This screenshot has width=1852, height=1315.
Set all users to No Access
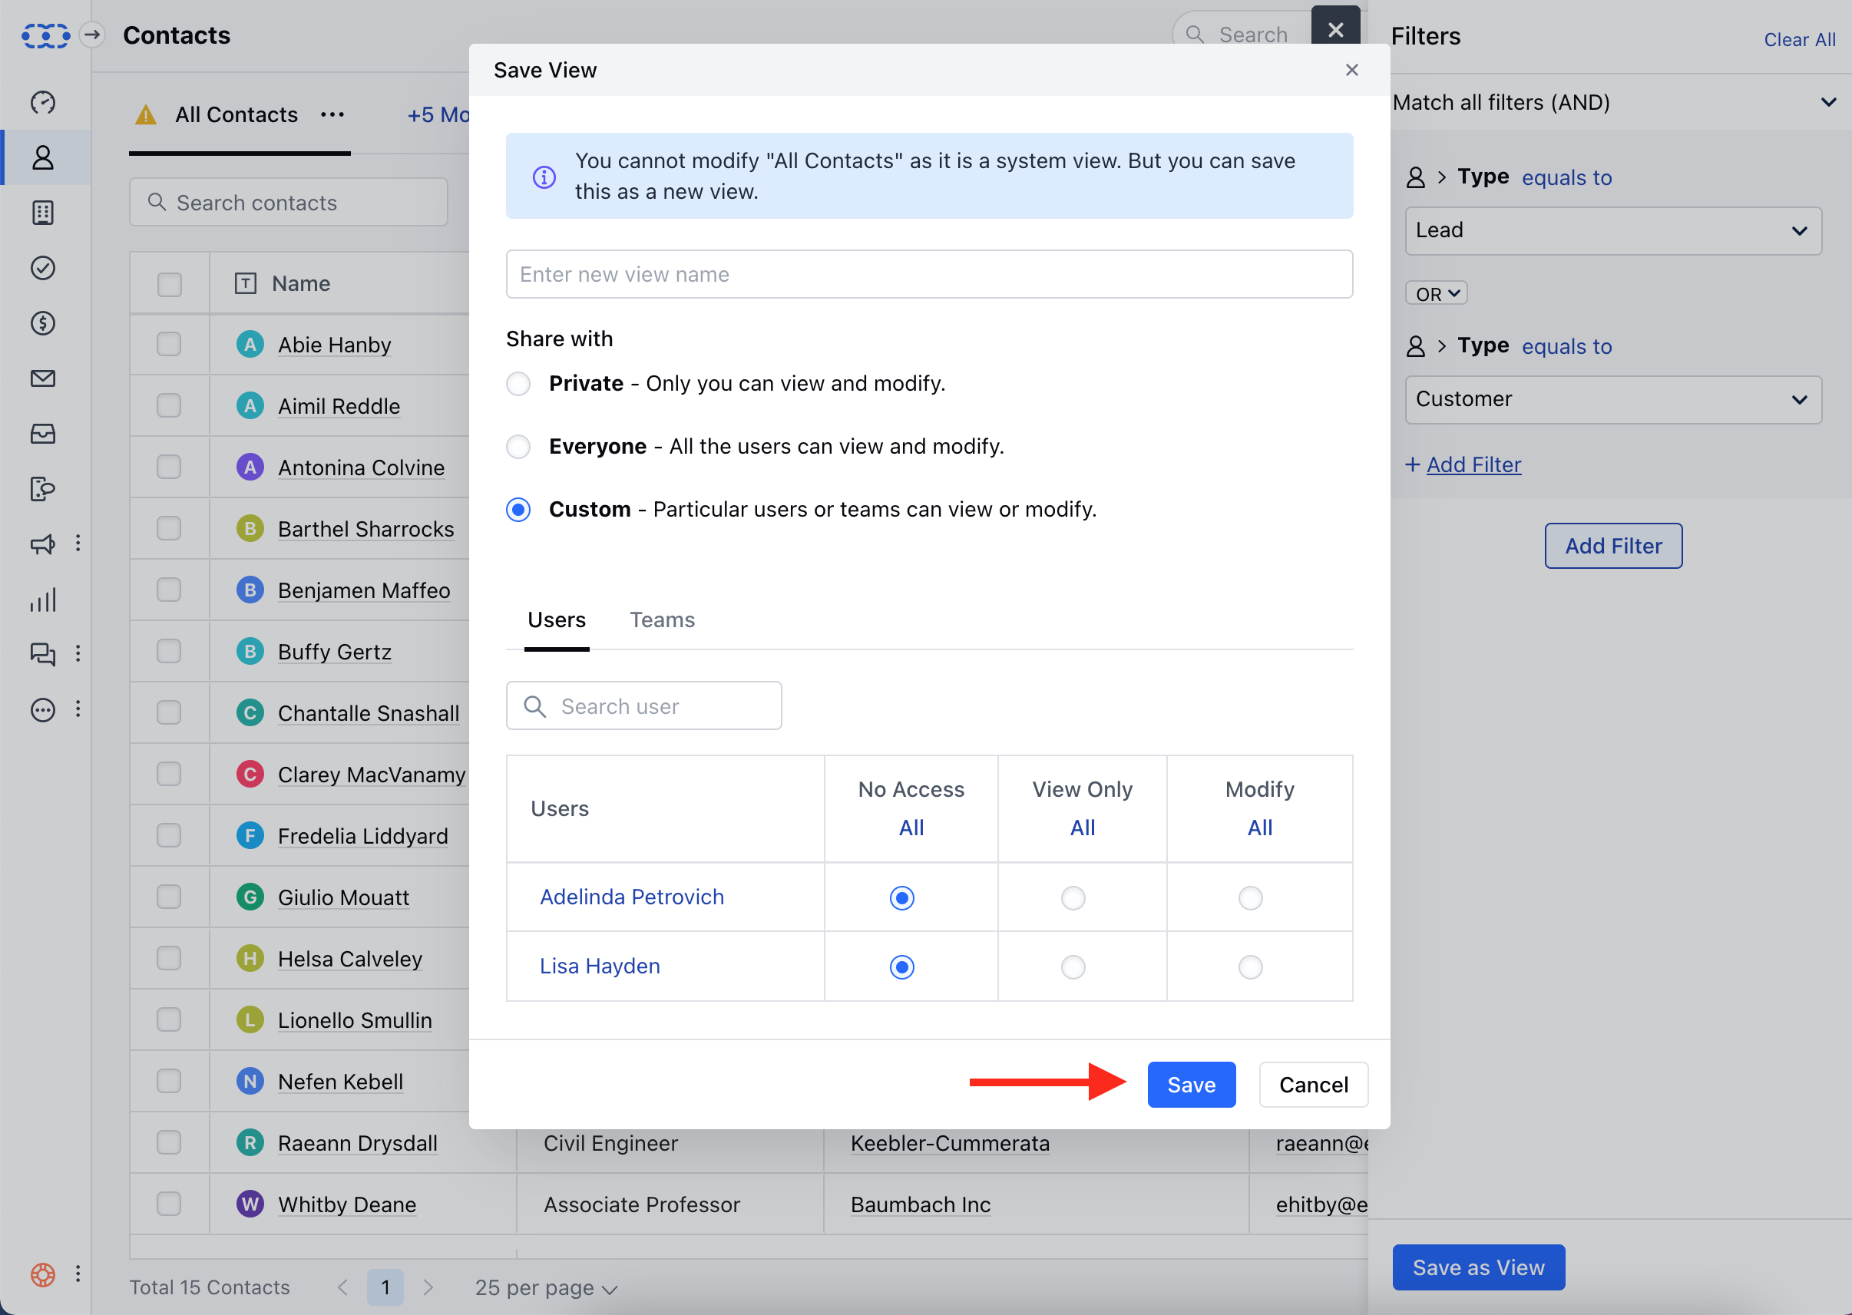pyautogui.click(x=911, y=828)
